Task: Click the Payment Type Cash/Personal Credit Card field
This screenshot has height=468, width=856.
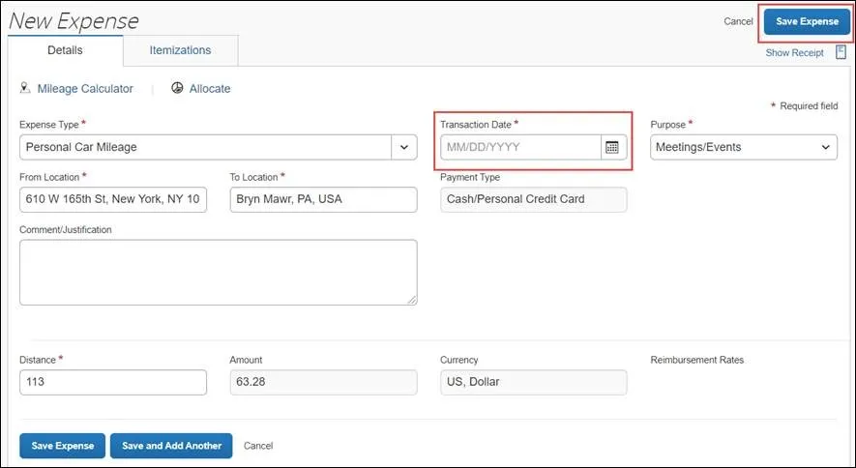Action: coord(533,199)
